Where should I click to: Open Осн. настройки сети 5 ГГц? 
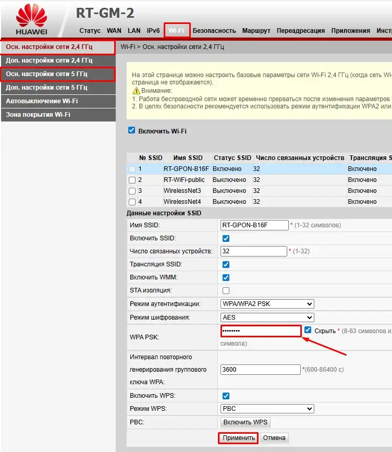[x=57, y=75]
